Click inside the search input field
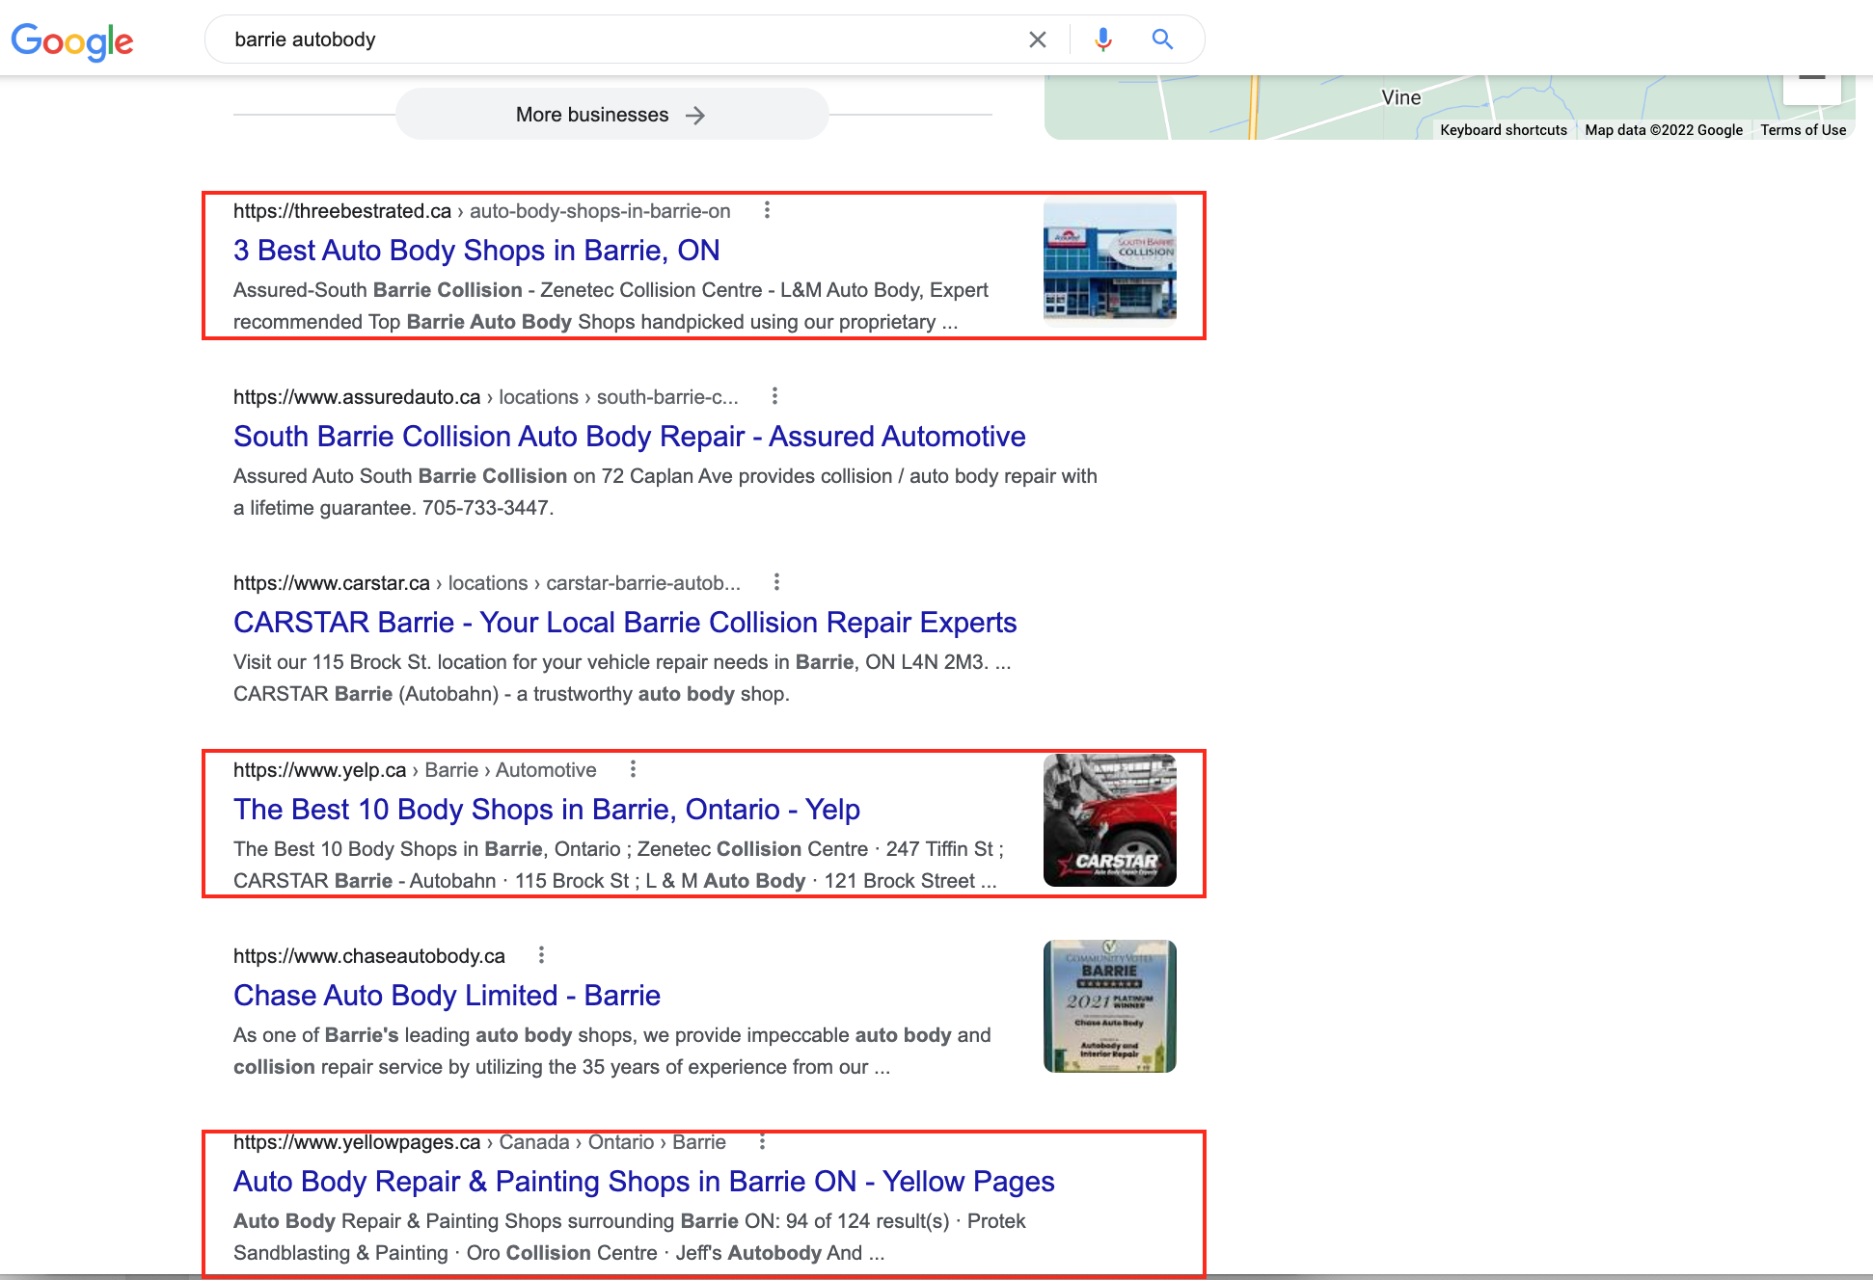Image resolution: width=1873 pixels, height=1280 pixels. pos(579,40)
